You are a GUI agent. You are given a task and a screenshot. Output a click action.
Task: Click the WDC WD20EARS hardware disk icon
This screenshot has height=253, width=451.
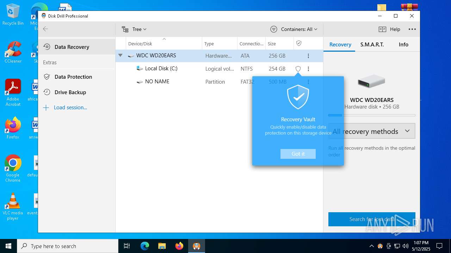[131, 56]
